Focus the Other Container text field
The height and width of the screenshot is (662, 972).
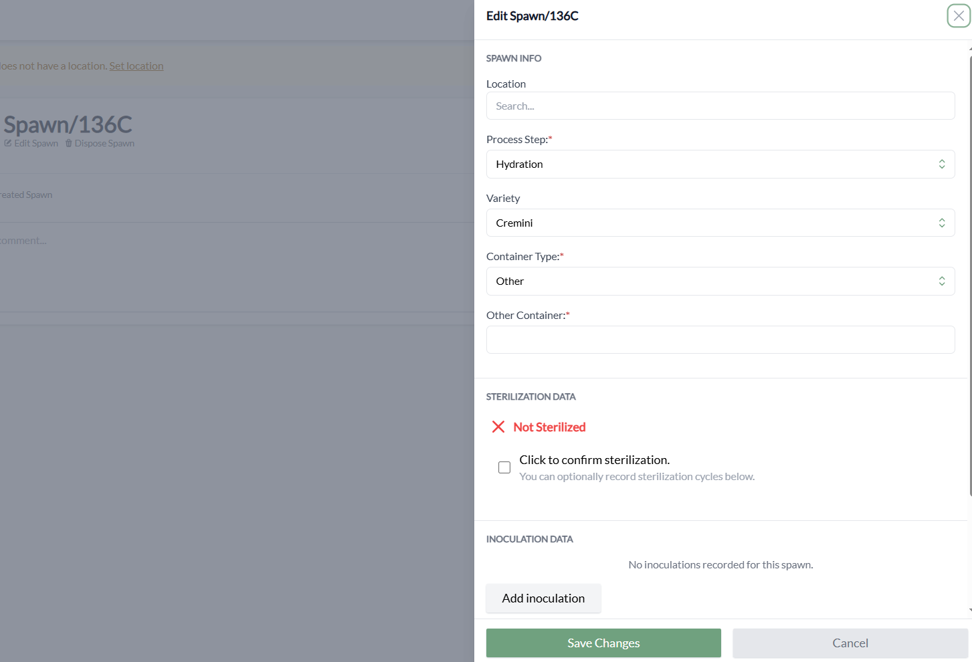pyautogui.click(x=720, y=340)
